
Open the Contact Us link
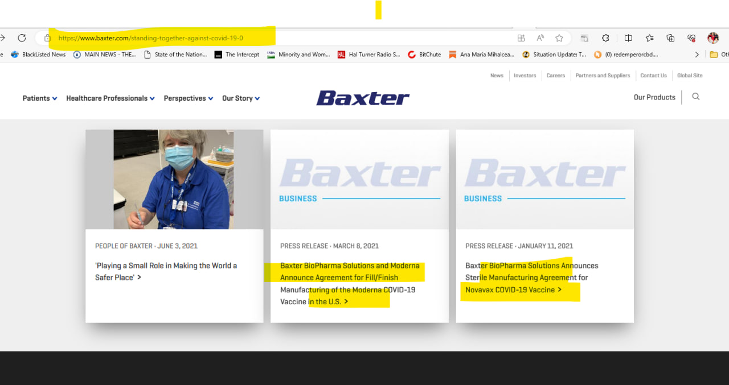tap(653, 76)
